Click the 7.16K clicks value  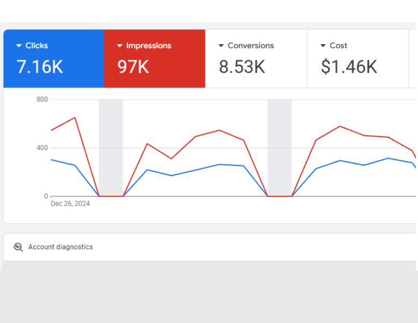click(40, 67)
